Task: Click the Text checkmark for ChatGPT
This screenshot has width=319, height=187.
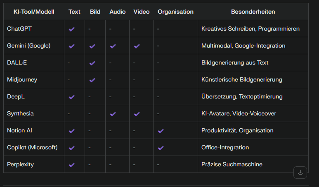Action: (x=72, y=29)
